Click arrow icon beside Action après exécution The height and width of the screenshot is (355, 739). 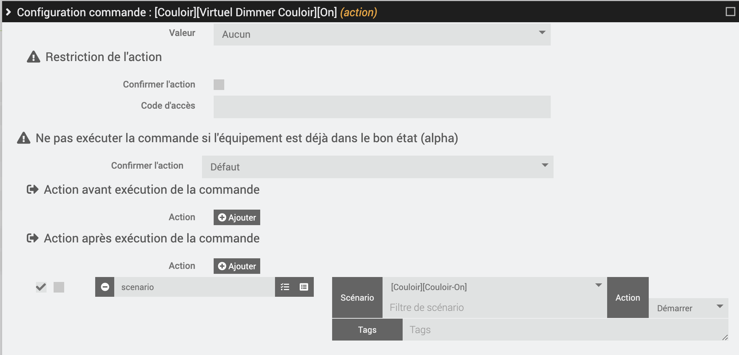click(x=32, y=238)
